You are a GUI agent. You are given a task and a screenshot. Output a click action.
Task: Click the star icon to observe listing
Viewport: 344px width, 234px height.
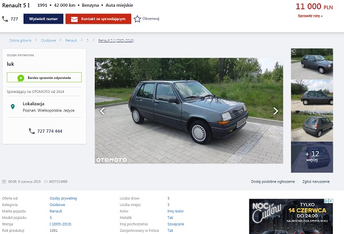pyautogui.click(x=137, y=19)
